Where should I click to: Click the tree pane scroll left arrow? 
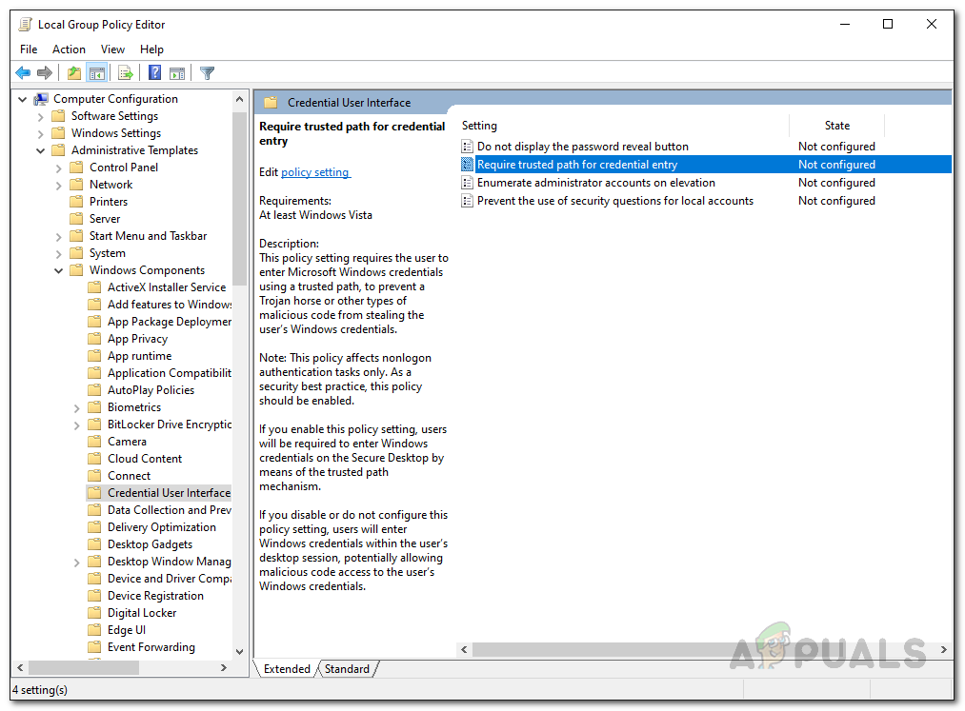tap(20, 667)
